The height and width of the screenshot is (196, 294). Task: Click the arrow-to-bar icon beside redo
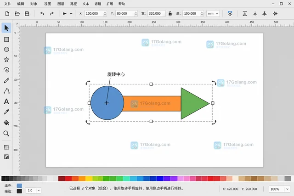coord(64,13)
